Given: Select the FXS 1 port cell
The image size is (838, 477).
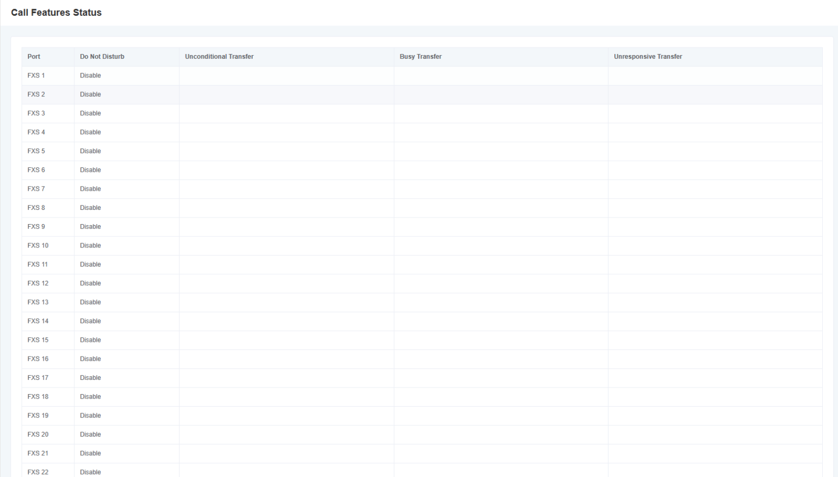Looking at the screenshot, I should [36, 76].
